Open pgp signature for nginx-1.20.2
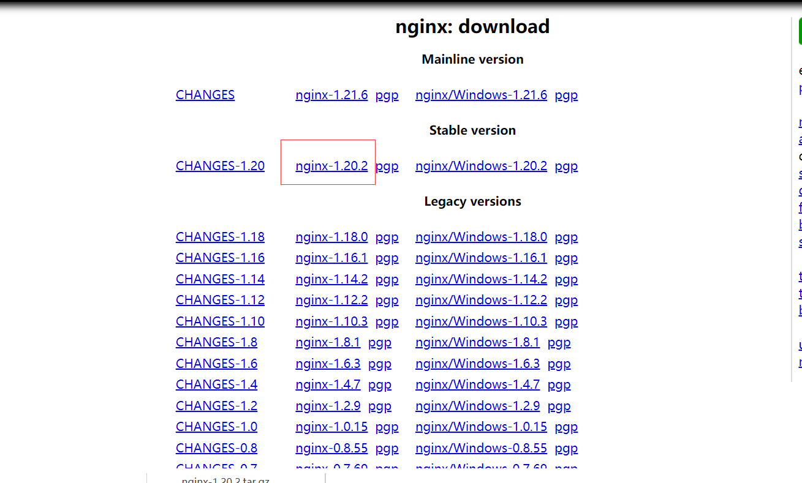This screenshot has height=483, width=802. pos(387,166)
